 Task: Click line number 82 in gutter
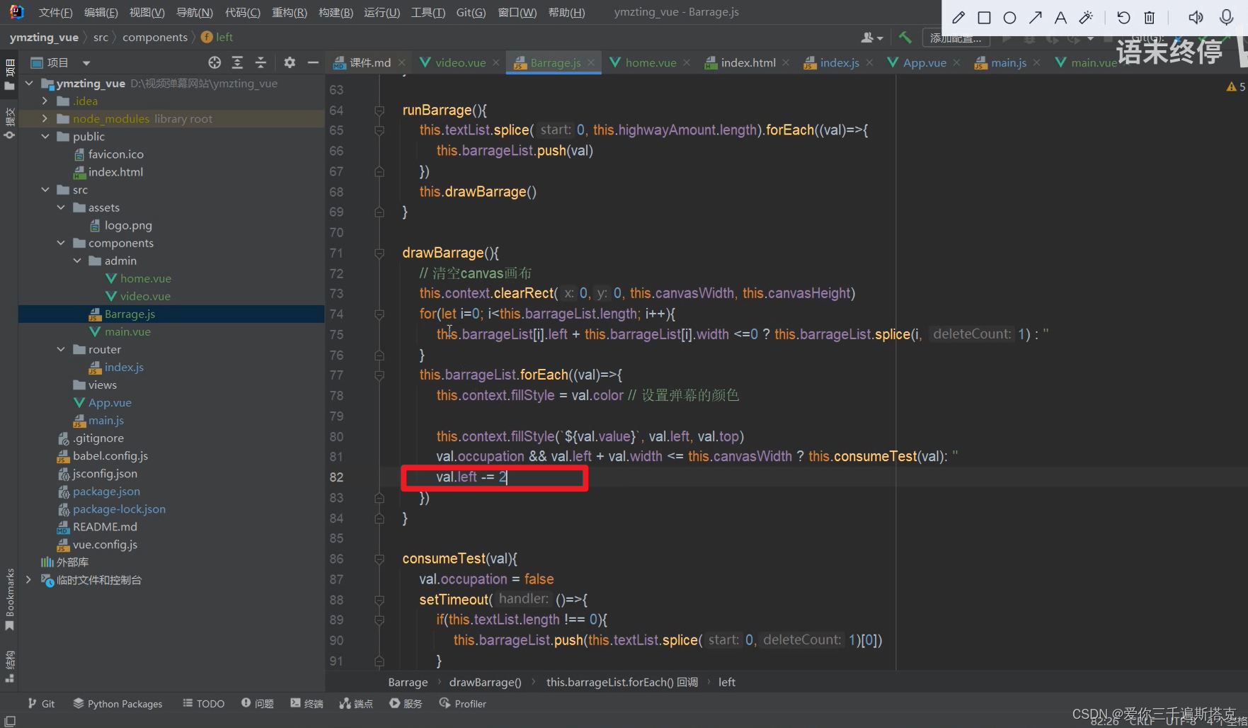336,477
